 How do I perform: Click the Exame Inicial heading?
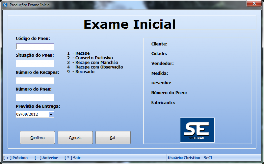(x=129, y=24)
